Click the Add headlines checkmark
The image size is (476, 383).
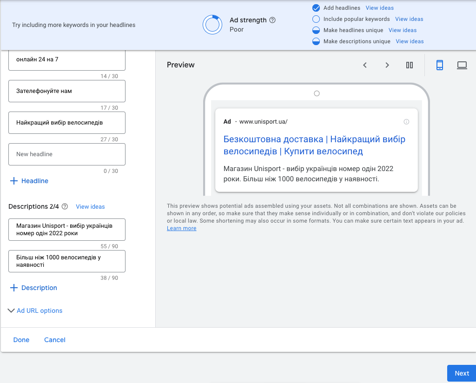pyautogui.click(x=316, y=8)
